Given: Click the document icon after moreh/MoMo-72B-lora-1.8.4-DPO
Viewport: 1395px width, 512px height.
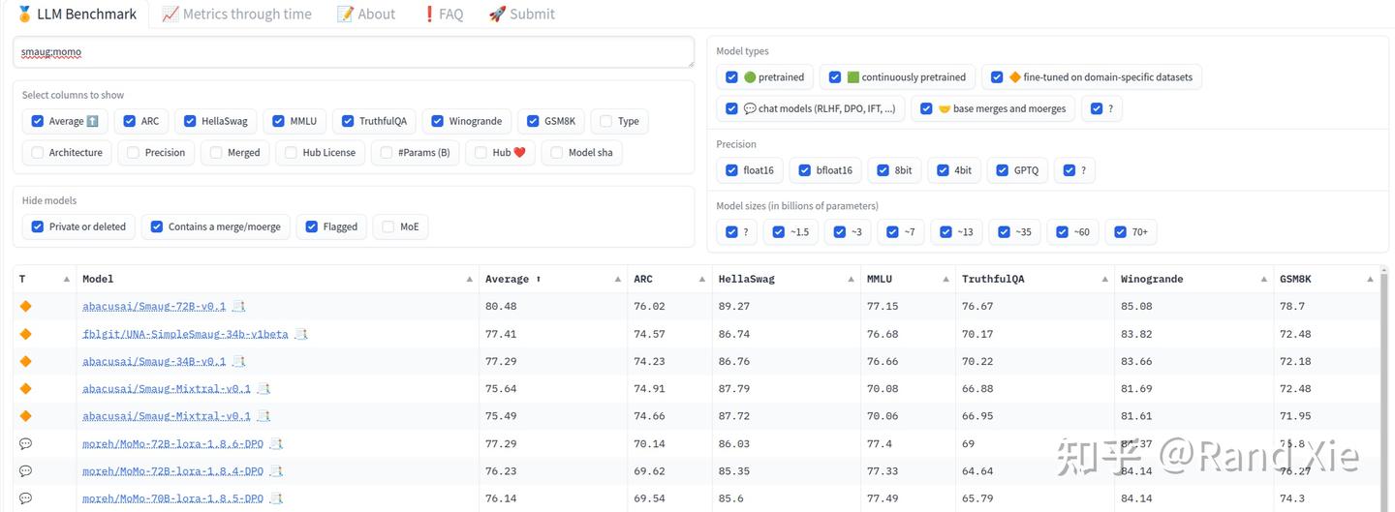Looking at the screenshot, I should [x=276, y=471].
